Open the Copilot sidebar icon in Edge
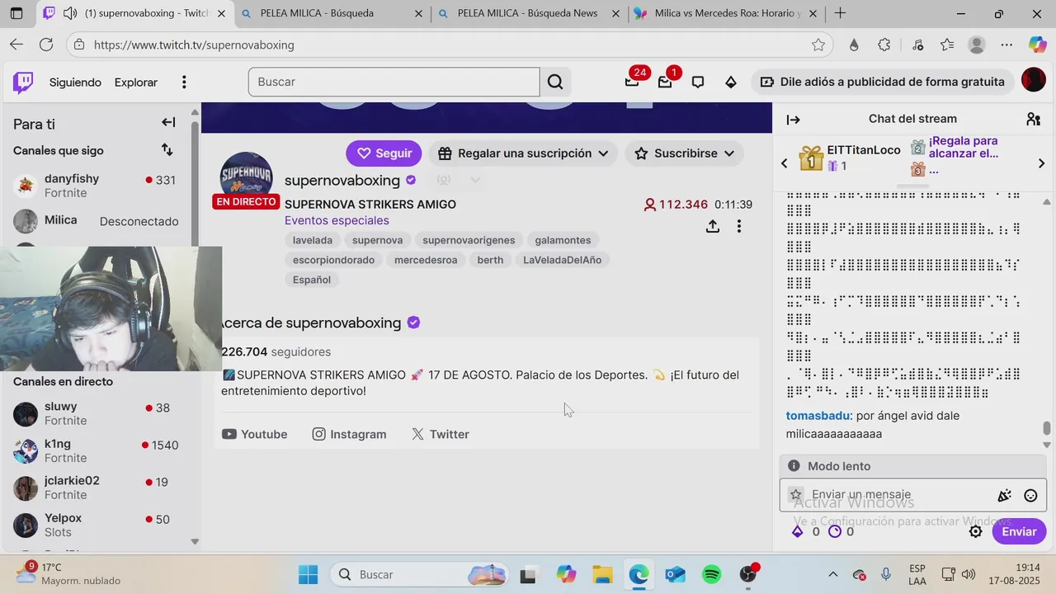The width and height of the screenshot is (1056, 594). 1037,45
